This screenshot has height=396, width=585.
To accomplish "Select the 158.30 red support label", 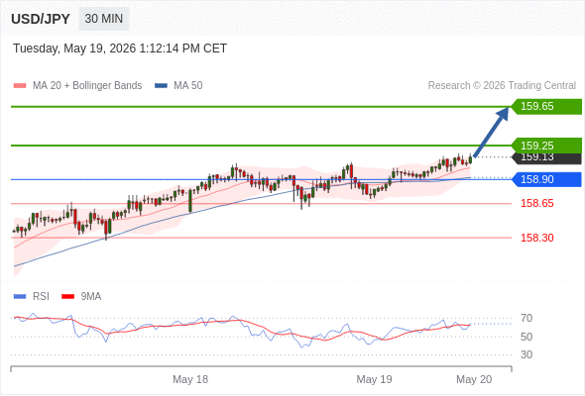I will [536, 238].
